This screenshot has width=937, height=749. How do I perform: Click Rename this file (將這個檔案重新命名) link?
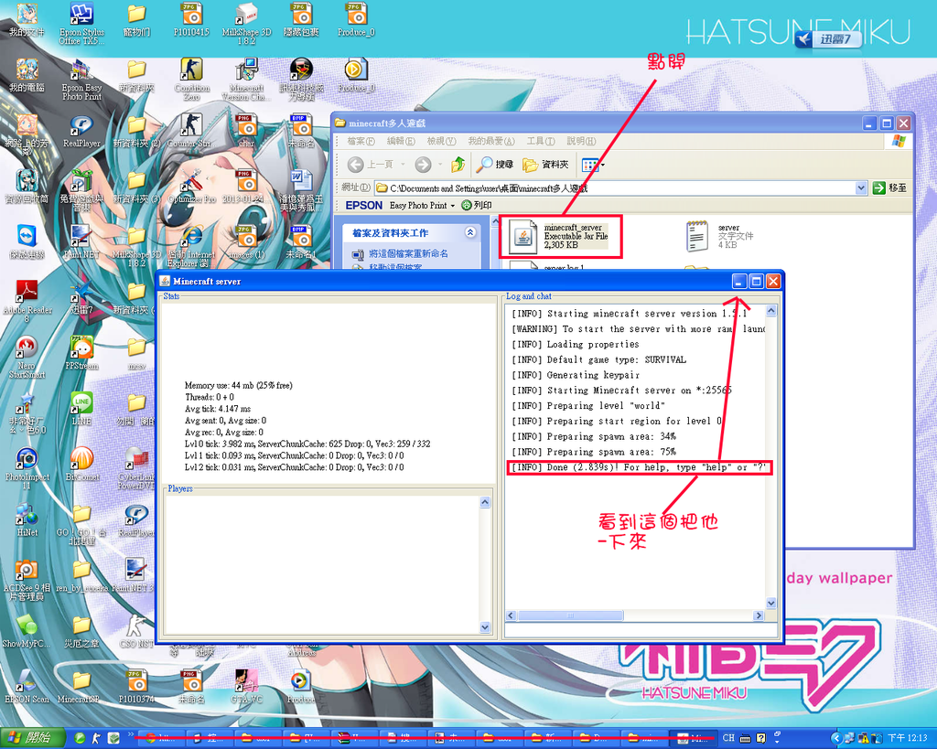[x=408, y=254]
